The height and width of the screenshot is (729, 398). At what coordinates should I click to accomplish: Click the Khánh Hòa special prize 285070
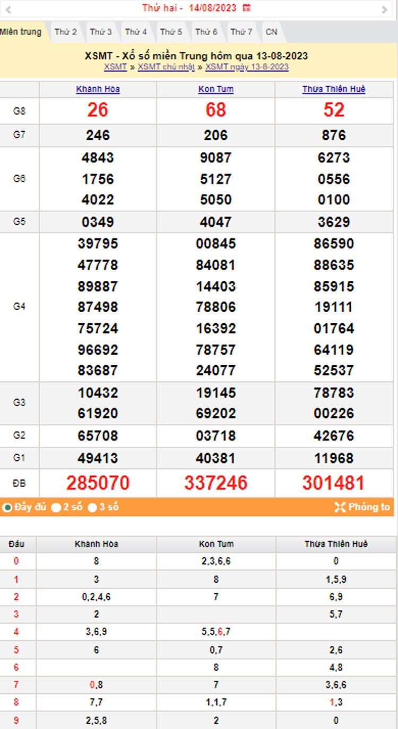pos(98,483)
